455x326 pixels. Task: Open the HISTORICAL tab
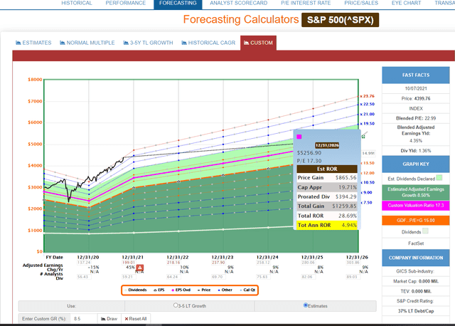click(x=77, y=3)
